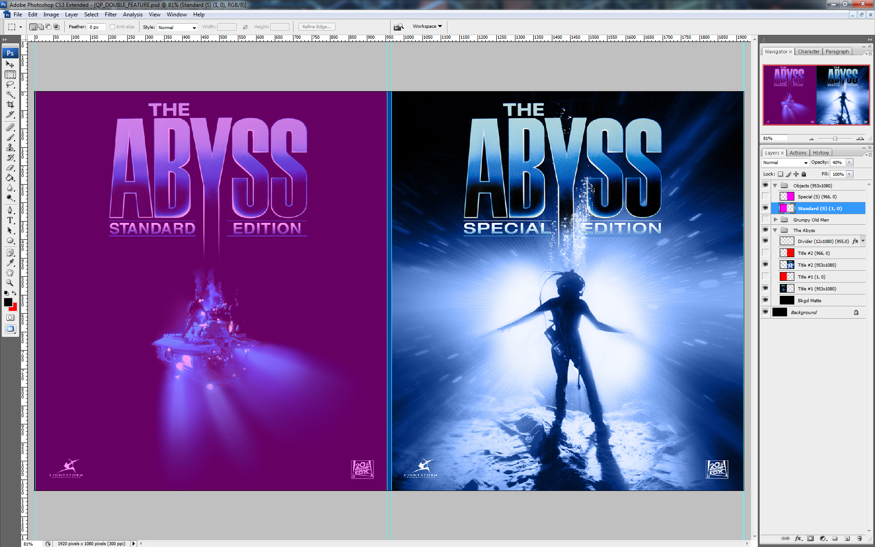875x547 pixels.
Task: Open the Image menu
Action: click(51, 15)
